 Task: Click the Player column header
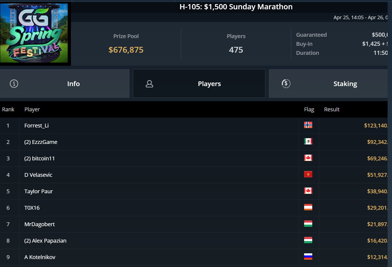32,109
